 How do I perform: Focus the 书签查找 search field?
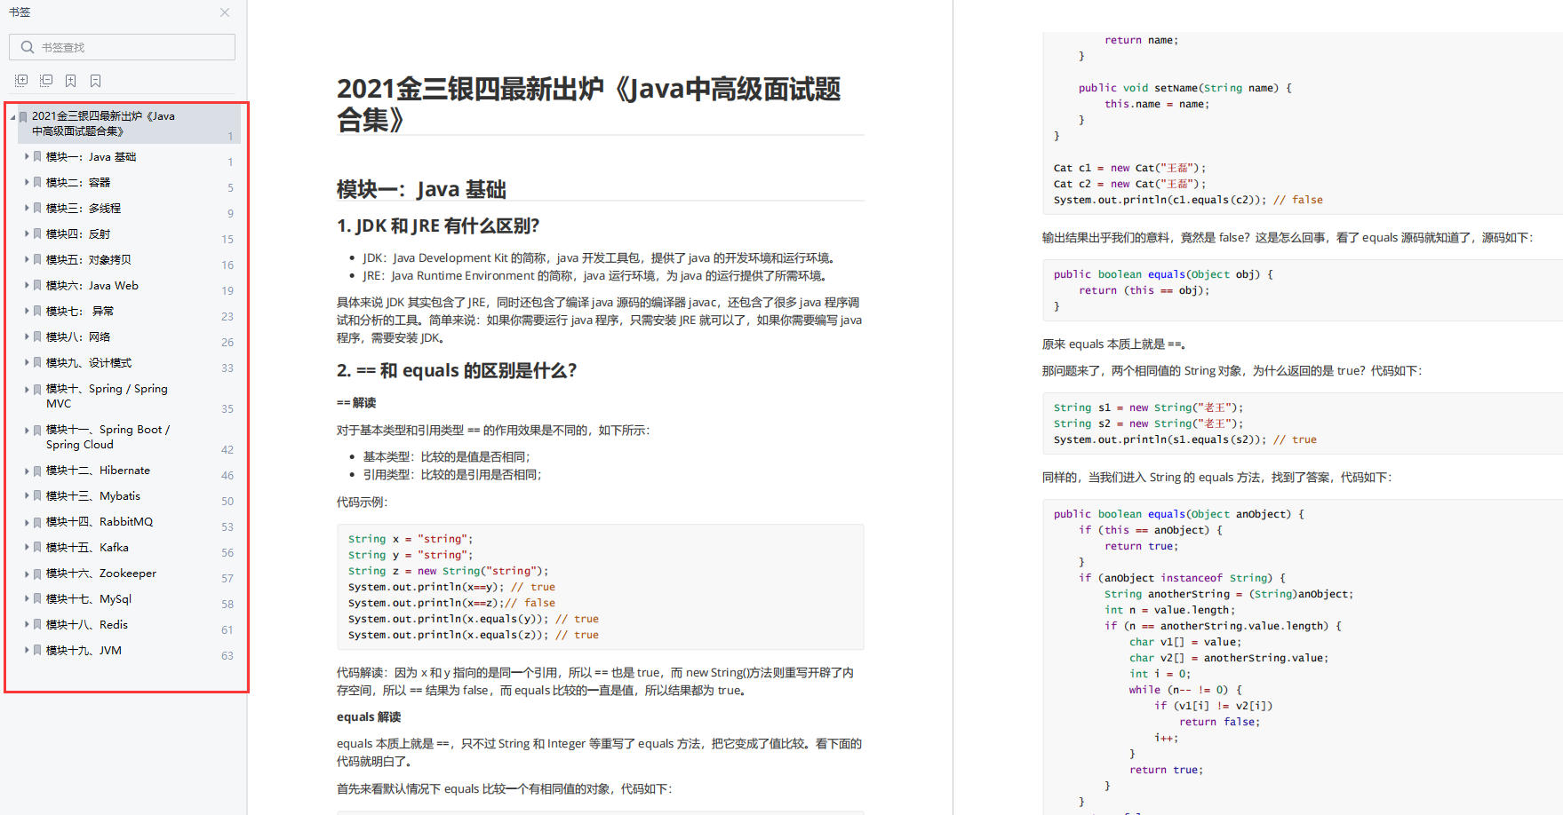[x=122, y=47]
